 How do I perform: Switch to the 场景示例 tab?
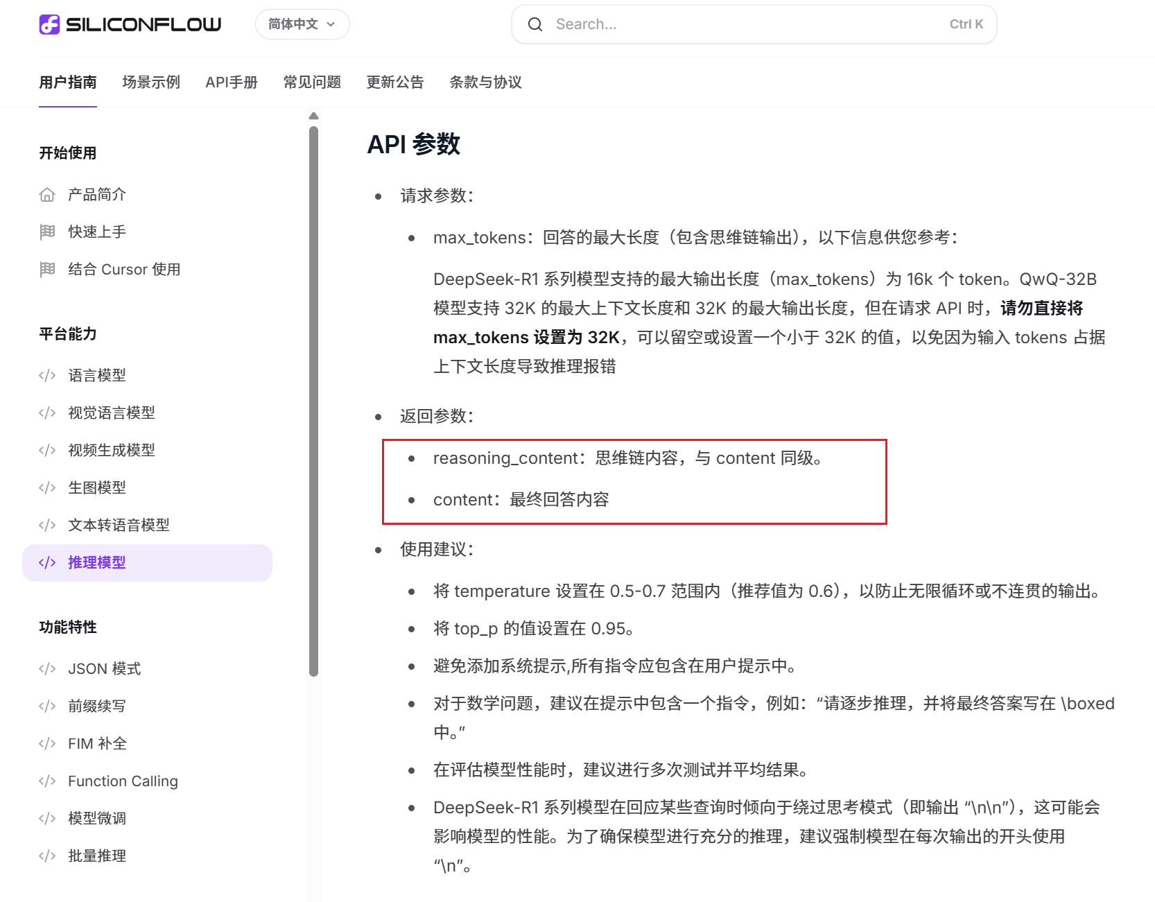[x=151, y=82]
